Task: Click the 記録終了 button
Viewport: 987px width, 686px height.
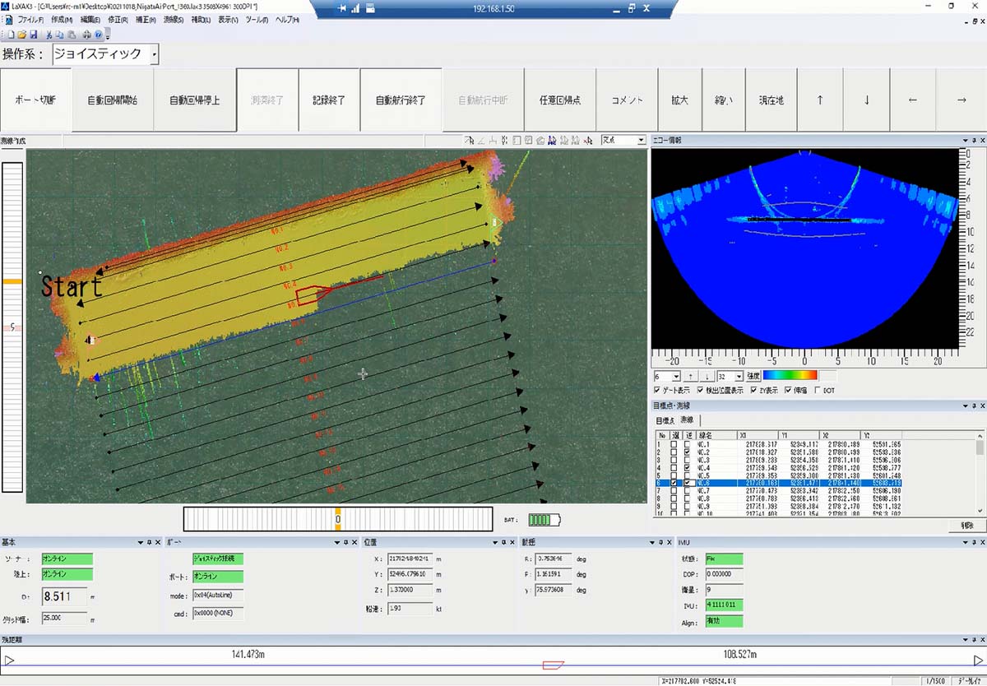Action: click(x=329, y=100)
